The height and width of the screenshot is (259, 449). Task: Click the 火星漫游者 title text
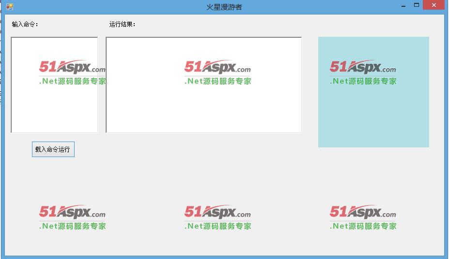(224, 7)
